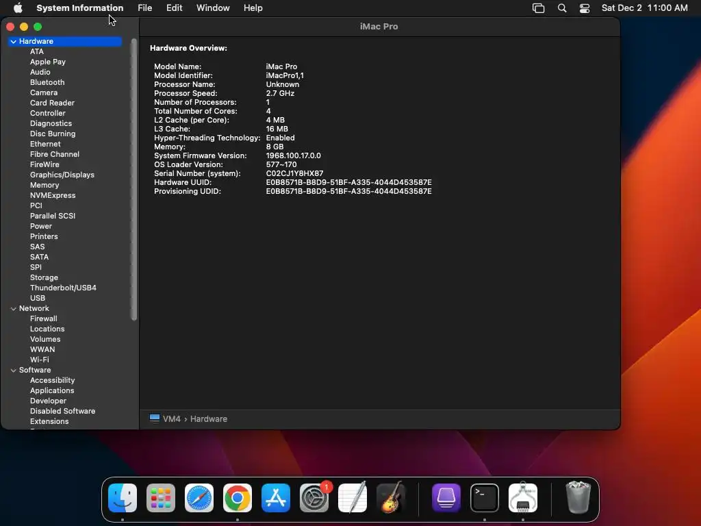701x526 pixels.
Task: Click VM4 in the path bar
Action: 172,419
